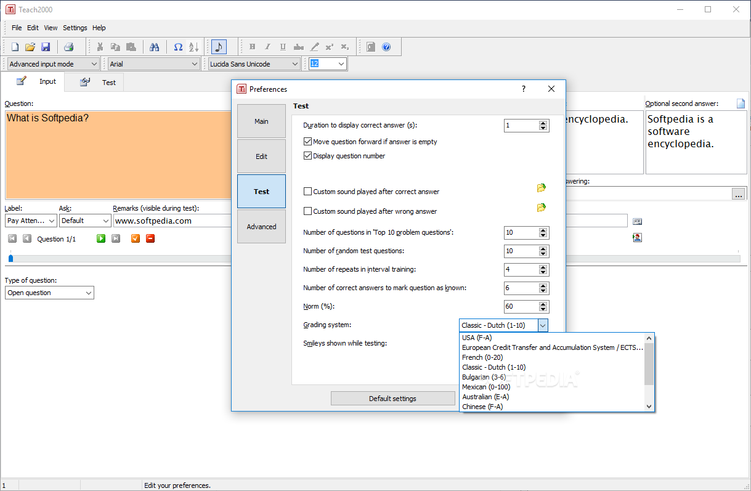
Task: Apply subscript with the x₂ icon
Action: 345,47
